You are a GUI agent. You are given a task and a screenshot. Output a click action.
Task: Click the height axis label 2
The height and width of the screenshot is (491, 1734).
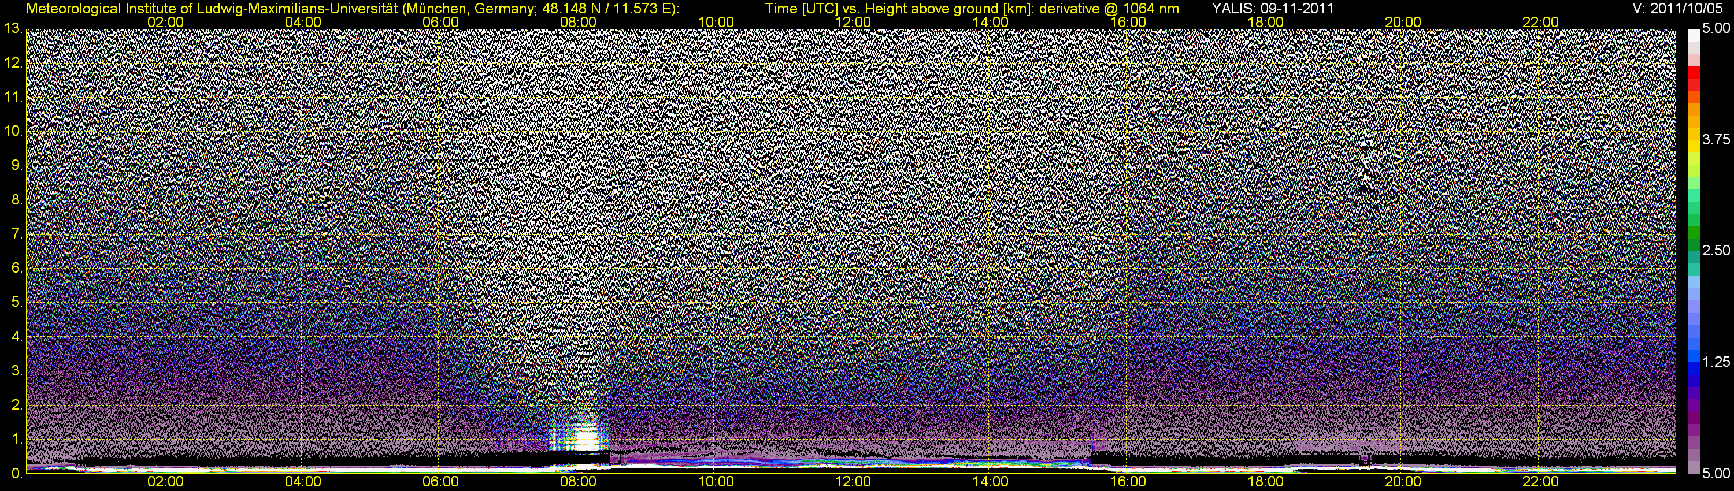(x=17, y=406)
